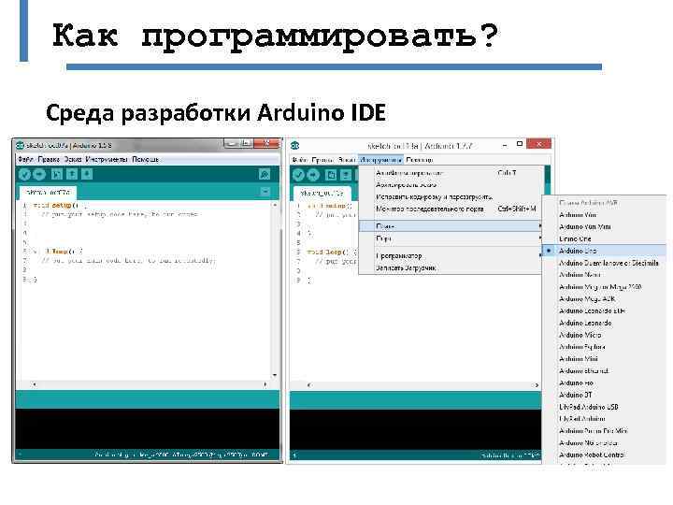
Task: Open Правка menu in Arduino 1.6.8 window
Action: [49, 159]
